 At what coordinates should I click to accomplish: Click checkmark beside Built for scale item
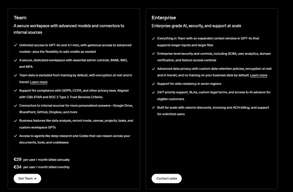pos(154,108)
